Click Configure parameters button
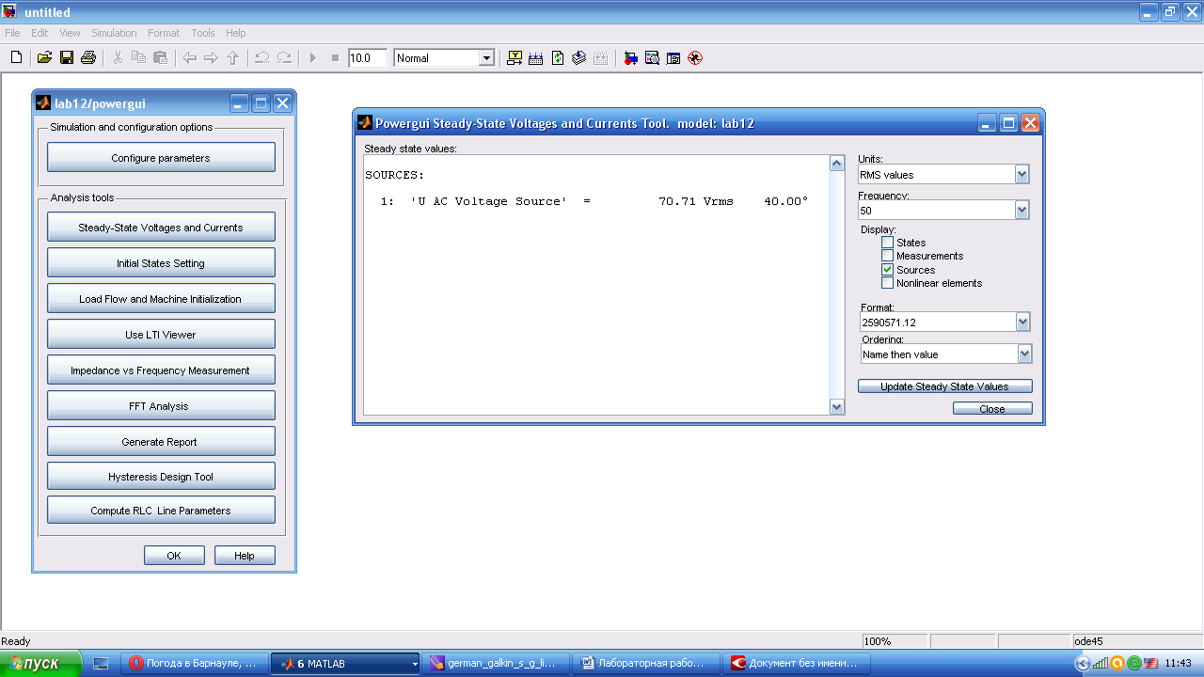This screenshot has width=1204, height=677. [161, 158]
